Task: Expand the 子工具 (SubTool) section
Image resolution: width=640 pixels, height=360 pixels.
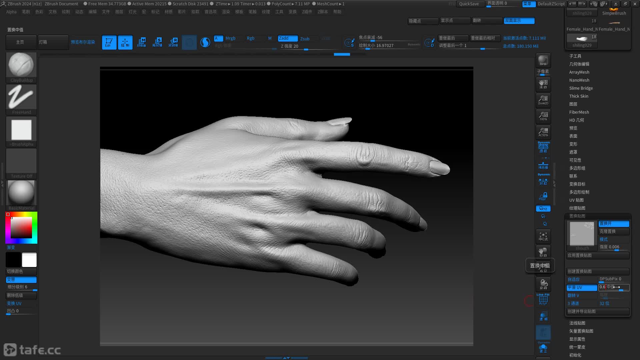Action: pyautogui.click(x=575, y=56)
